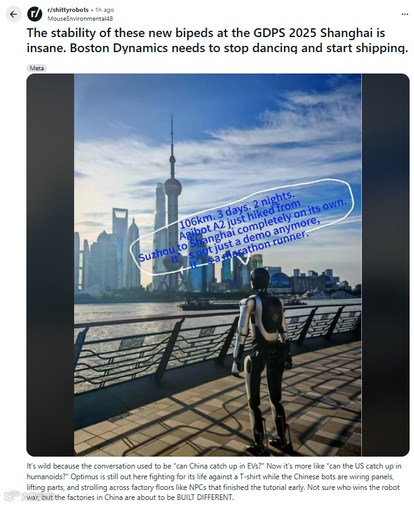Viewport: 414px width, 505px height.
Task: Click the Oriental Pearl Tower in the image
Action: click(172, 203)
